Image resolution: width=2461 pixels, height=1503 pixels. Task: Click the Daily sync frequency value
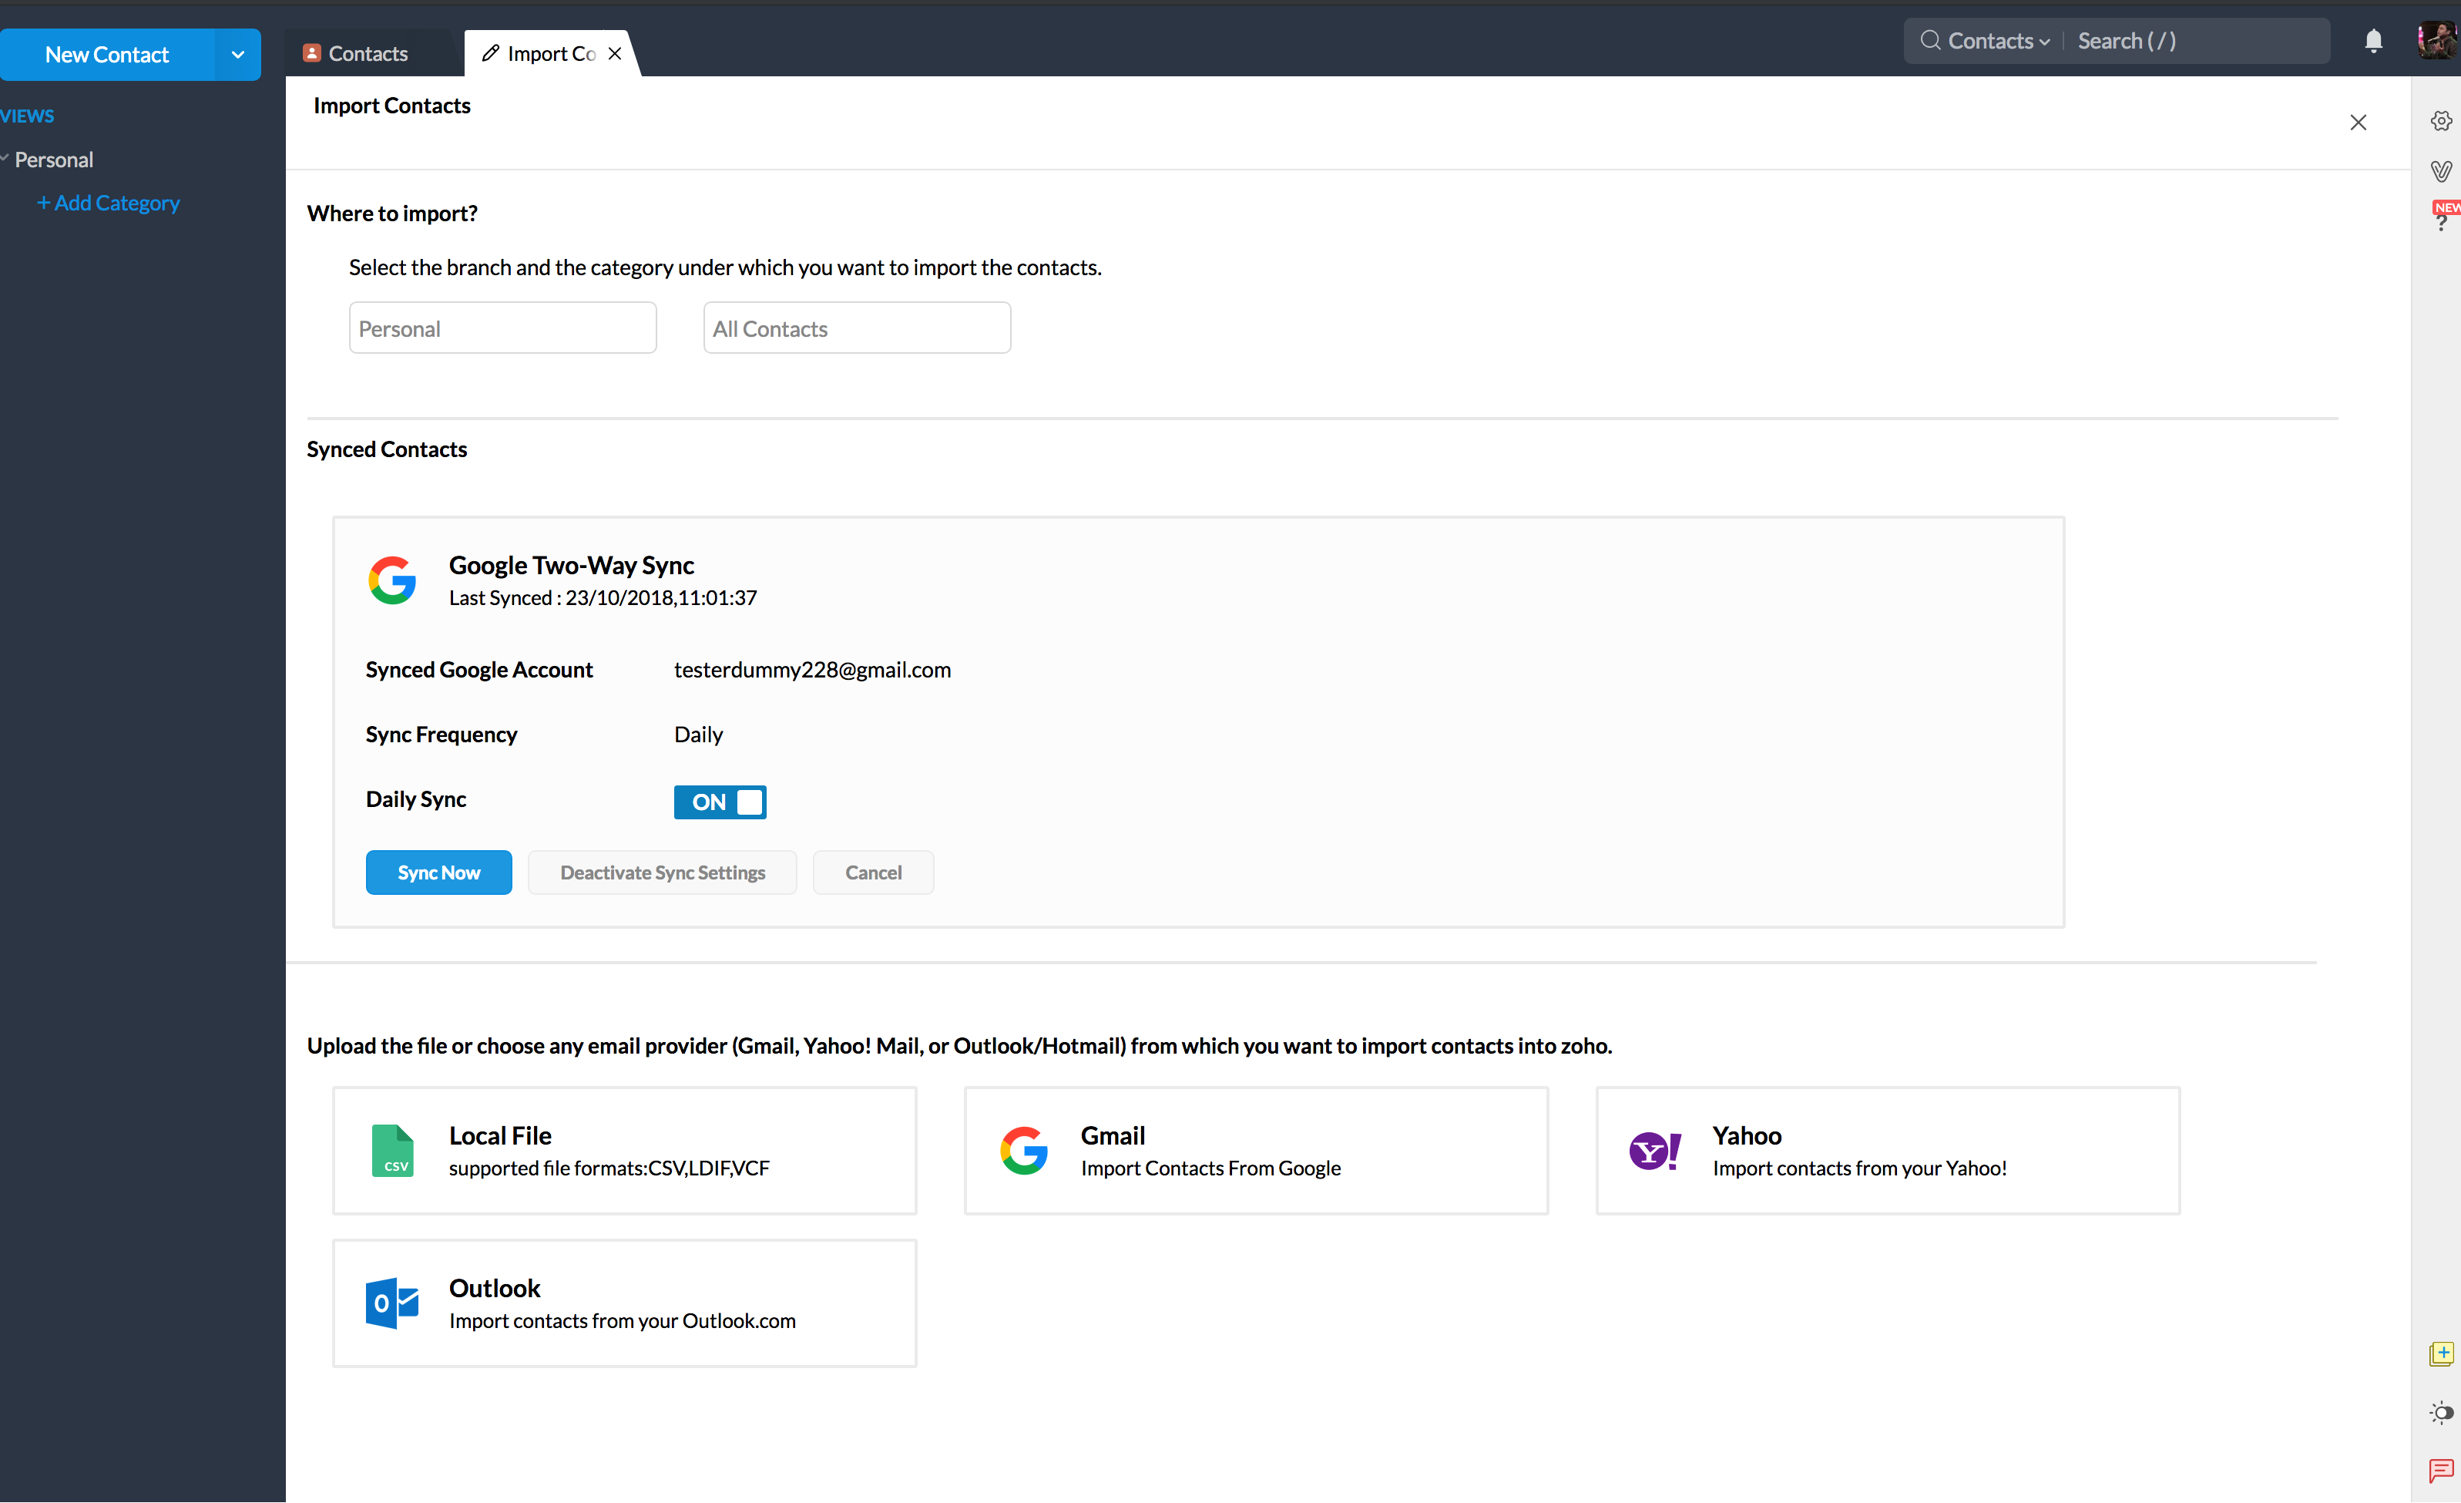(698, 735)
